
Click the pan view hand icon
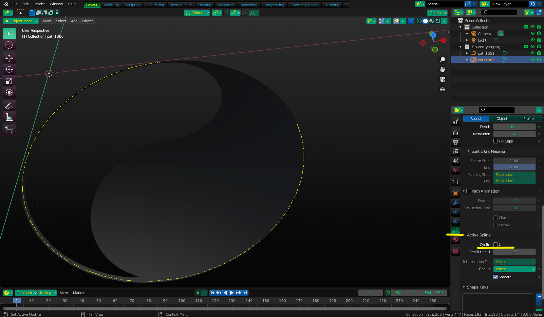click(x=442, y=69)
